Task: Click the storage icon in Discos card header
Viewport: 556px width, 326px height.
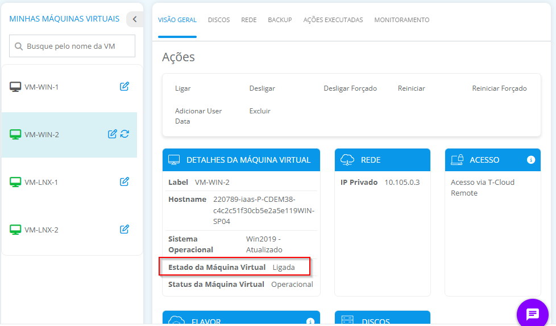Action: (347, 321)
